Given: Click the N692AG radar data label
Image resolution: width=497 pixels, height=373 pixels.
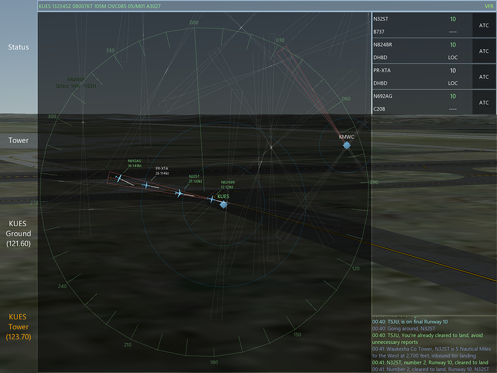Looking at the screenshot, I should click(134, 163).
